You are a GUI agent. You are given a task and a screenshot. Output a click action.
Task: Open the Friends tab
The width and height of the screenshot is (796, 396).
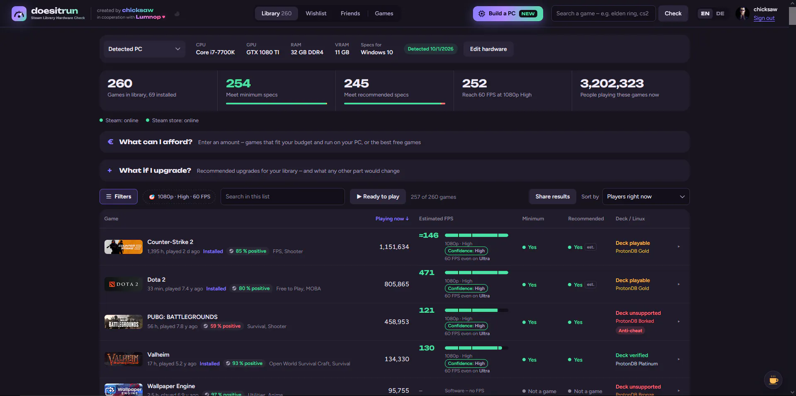pyautogui.click(x=350, y=13)
